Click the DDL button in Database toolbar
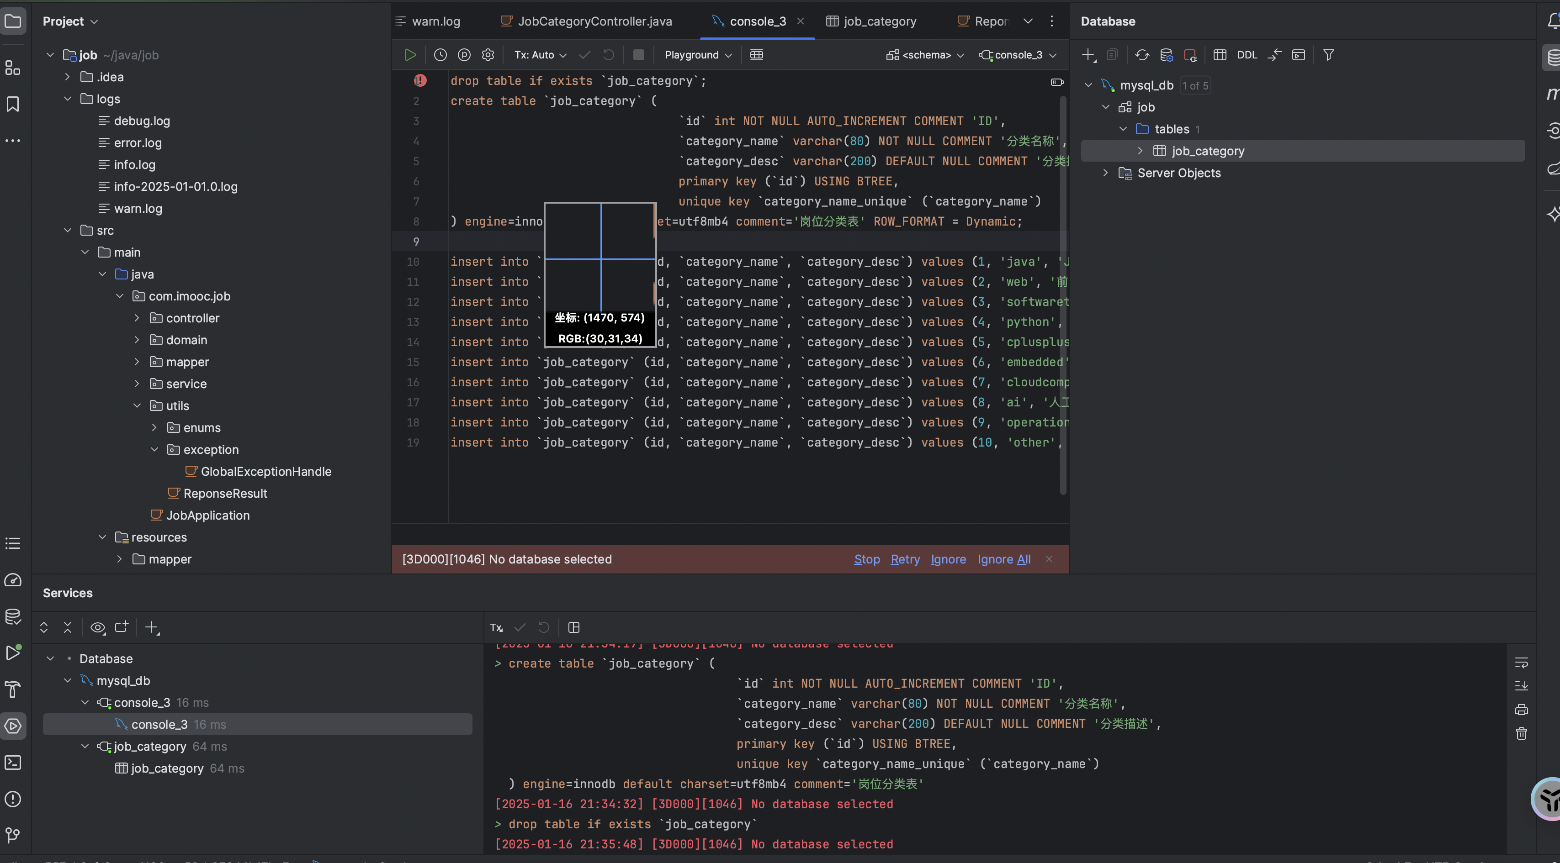Screen dimensions: 1560x863 pos(1247,55)
